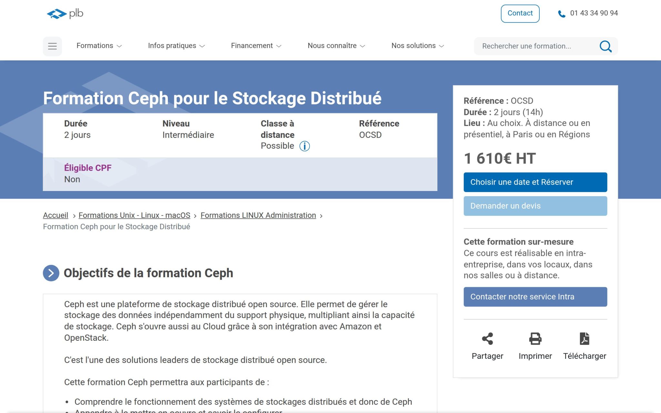Click the Partager share icon

[x=487, y=338]
